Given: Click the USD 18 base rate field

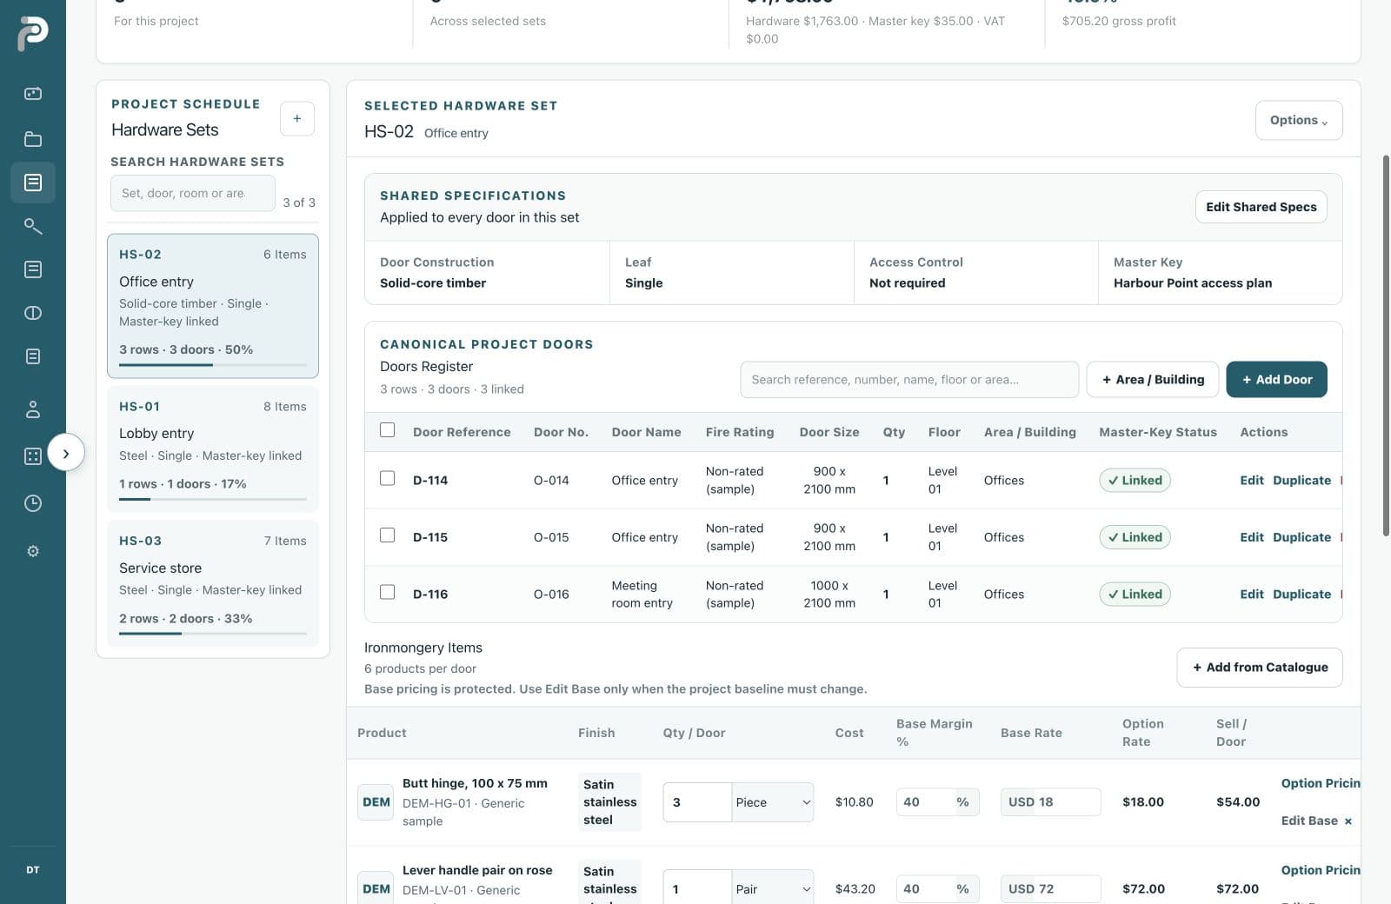Looking at the screenshot, I should pos(1050,802).
